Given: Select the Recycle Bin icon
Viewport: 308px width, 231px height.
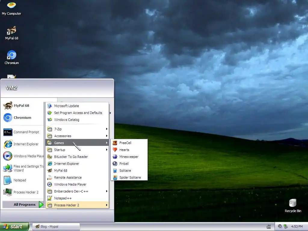Looking at the screenshot, I should point(293,205).
